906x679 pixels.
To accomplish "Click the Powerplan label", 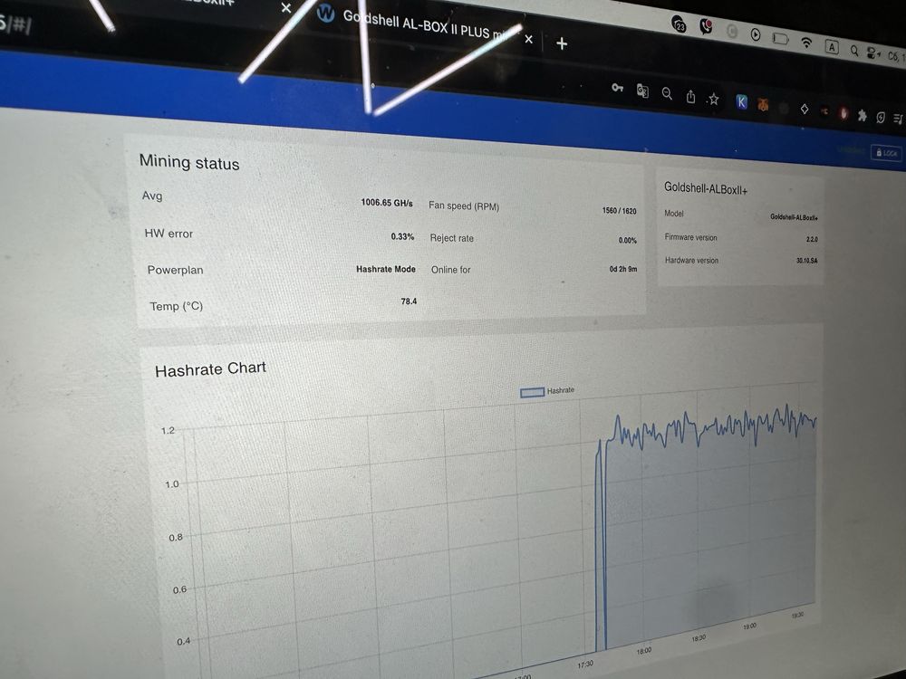I will click(x=175, y=270).
